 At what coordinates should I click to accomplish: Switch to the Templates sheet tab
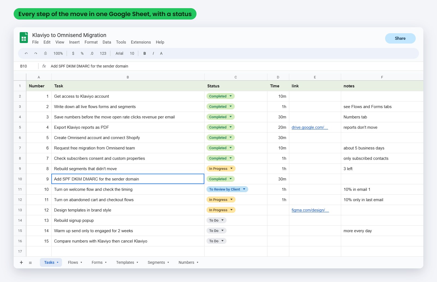[x=127, y=262]
